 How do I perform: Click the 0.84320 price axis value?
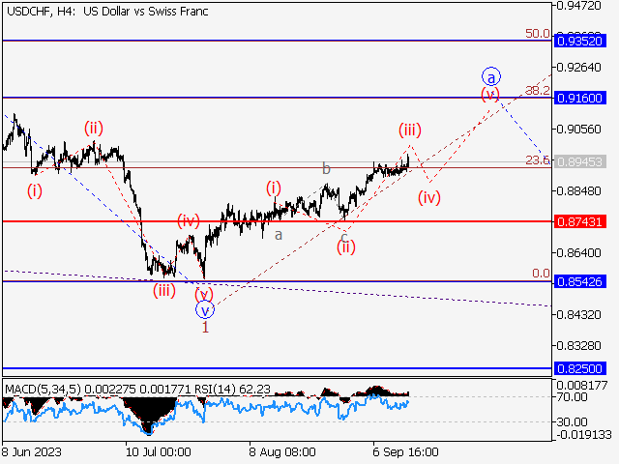click(x=579, y=315)
